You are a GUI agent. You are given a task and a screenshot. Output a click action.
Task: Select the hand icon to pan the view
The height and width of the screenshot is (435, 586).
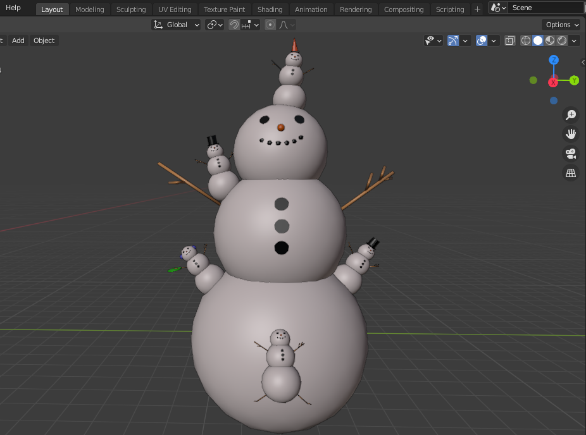coord(571,133)
